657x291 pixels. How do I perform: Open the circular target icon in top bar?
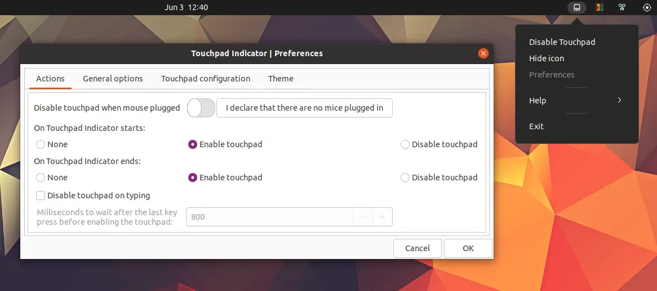point(647,8)
